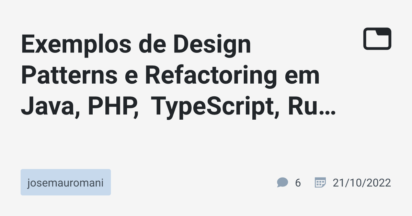This screenshot has width=412, height=216.
Task: Click the comment count number 6
Action: pos(298,183)
